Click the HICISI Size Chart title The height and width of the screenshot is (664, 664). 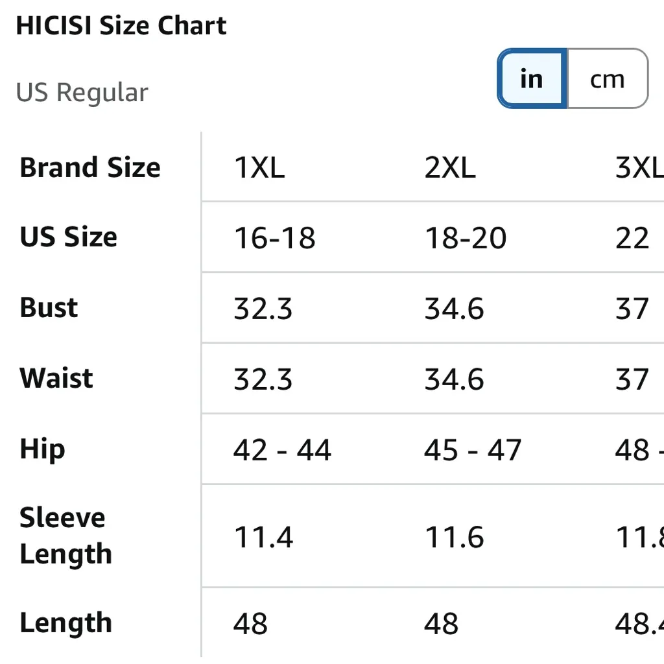click(121, 25)
